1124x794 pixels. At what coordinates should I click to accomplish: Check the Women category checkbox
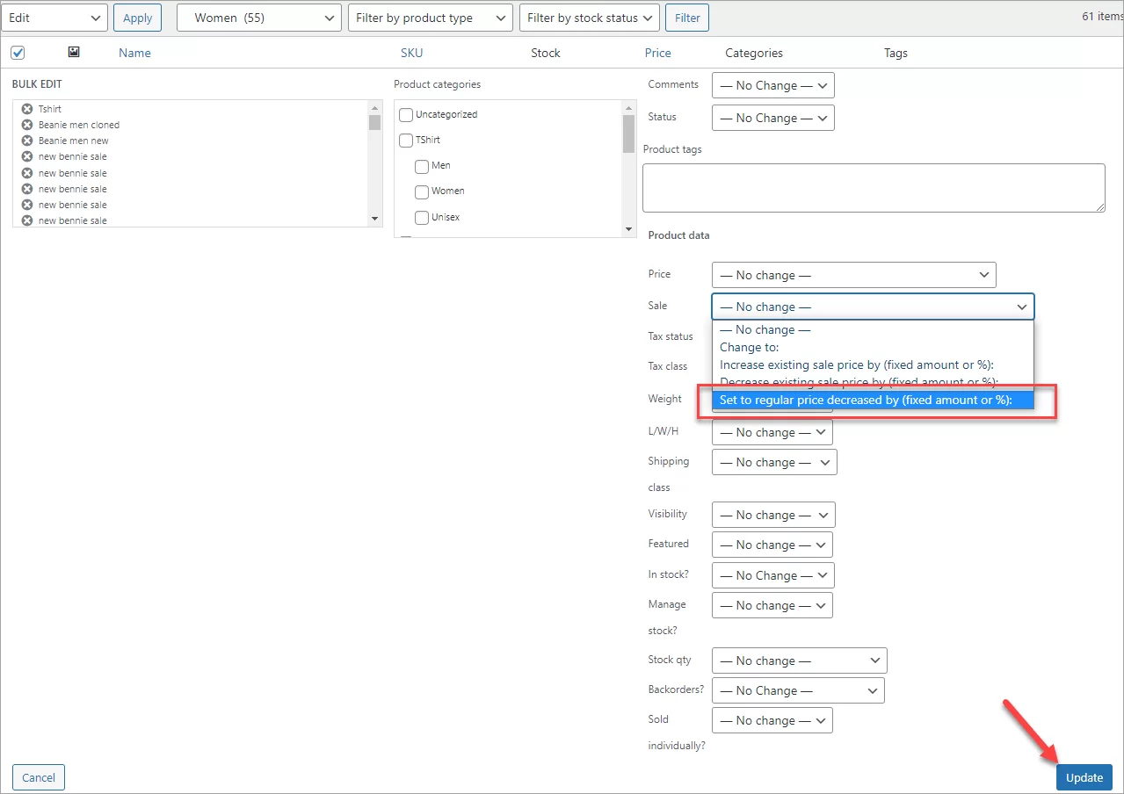pyautogui.click(x=422, y=191)
